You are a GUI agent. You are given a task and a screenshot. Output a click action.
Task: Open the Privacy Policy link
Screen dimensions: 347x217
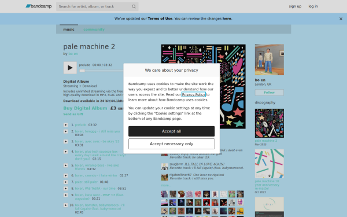194,94
